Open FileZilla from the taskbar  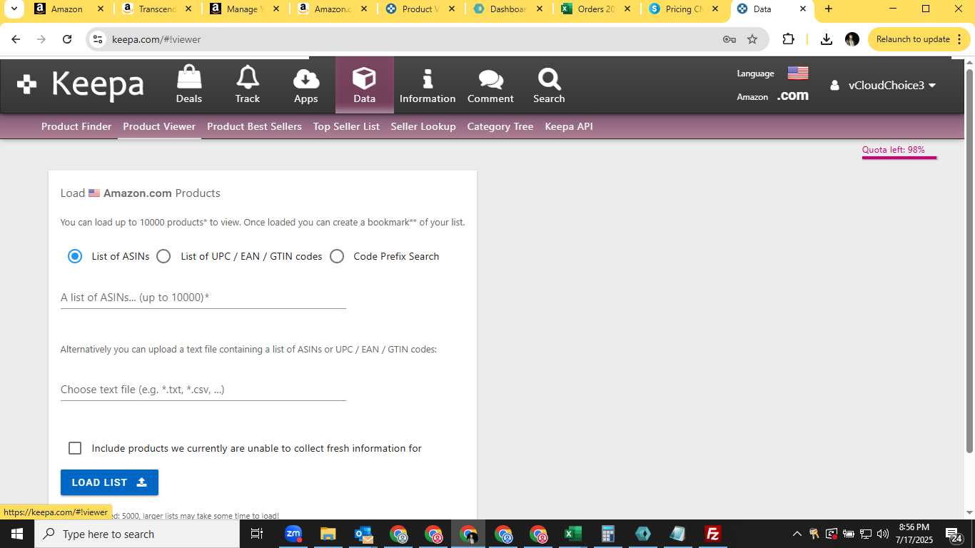(x=712, y=534)
